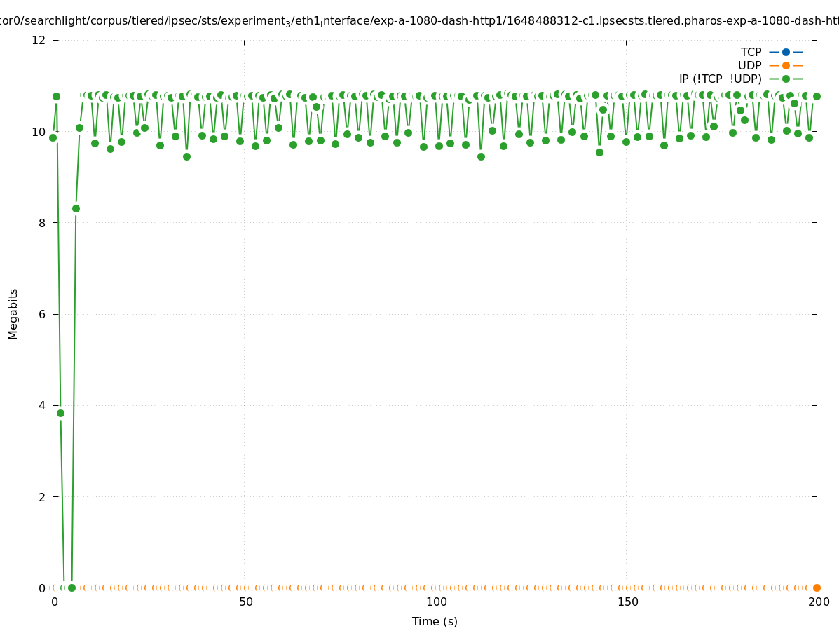Click the 2 tick label on the y-axis
This screenshot has width=839, height=631.
pyautogui.click(x=42, y=497)
